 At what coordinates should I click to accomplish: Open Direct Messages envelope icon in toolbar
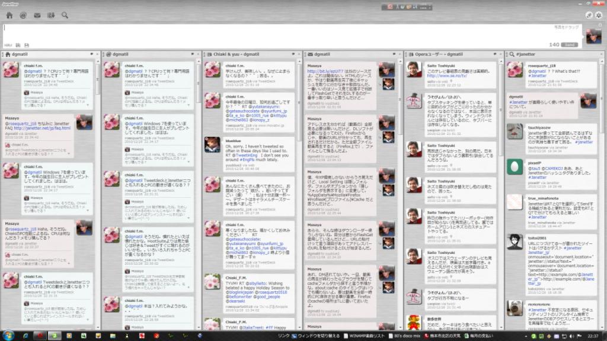pos(37,15)
